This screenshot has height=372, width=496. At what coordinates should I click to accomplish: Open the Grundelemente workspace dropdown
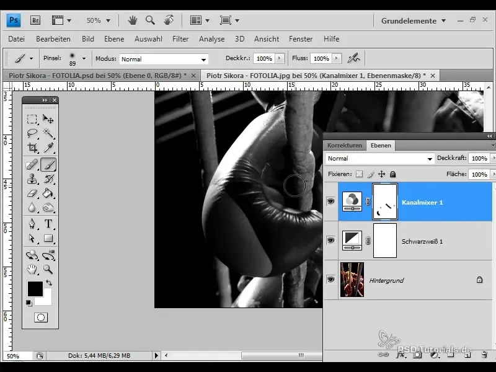coord(414,21)
